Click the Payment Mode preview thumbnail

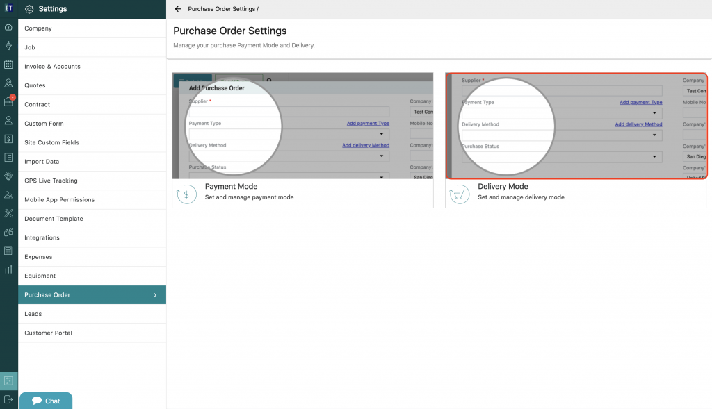(303, 126)
